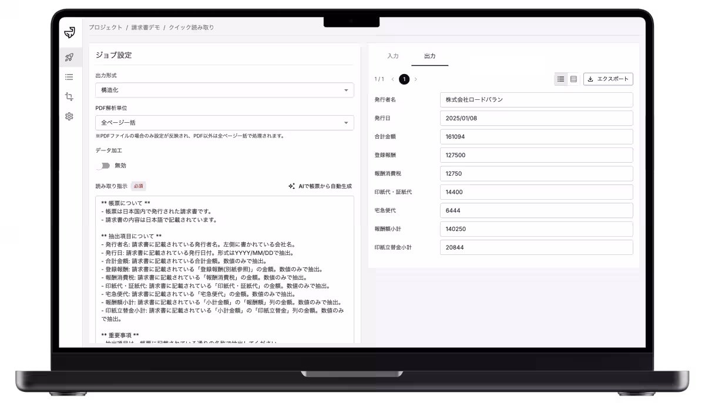
Task: Click the エクスポート button
Action: [608, 79]
